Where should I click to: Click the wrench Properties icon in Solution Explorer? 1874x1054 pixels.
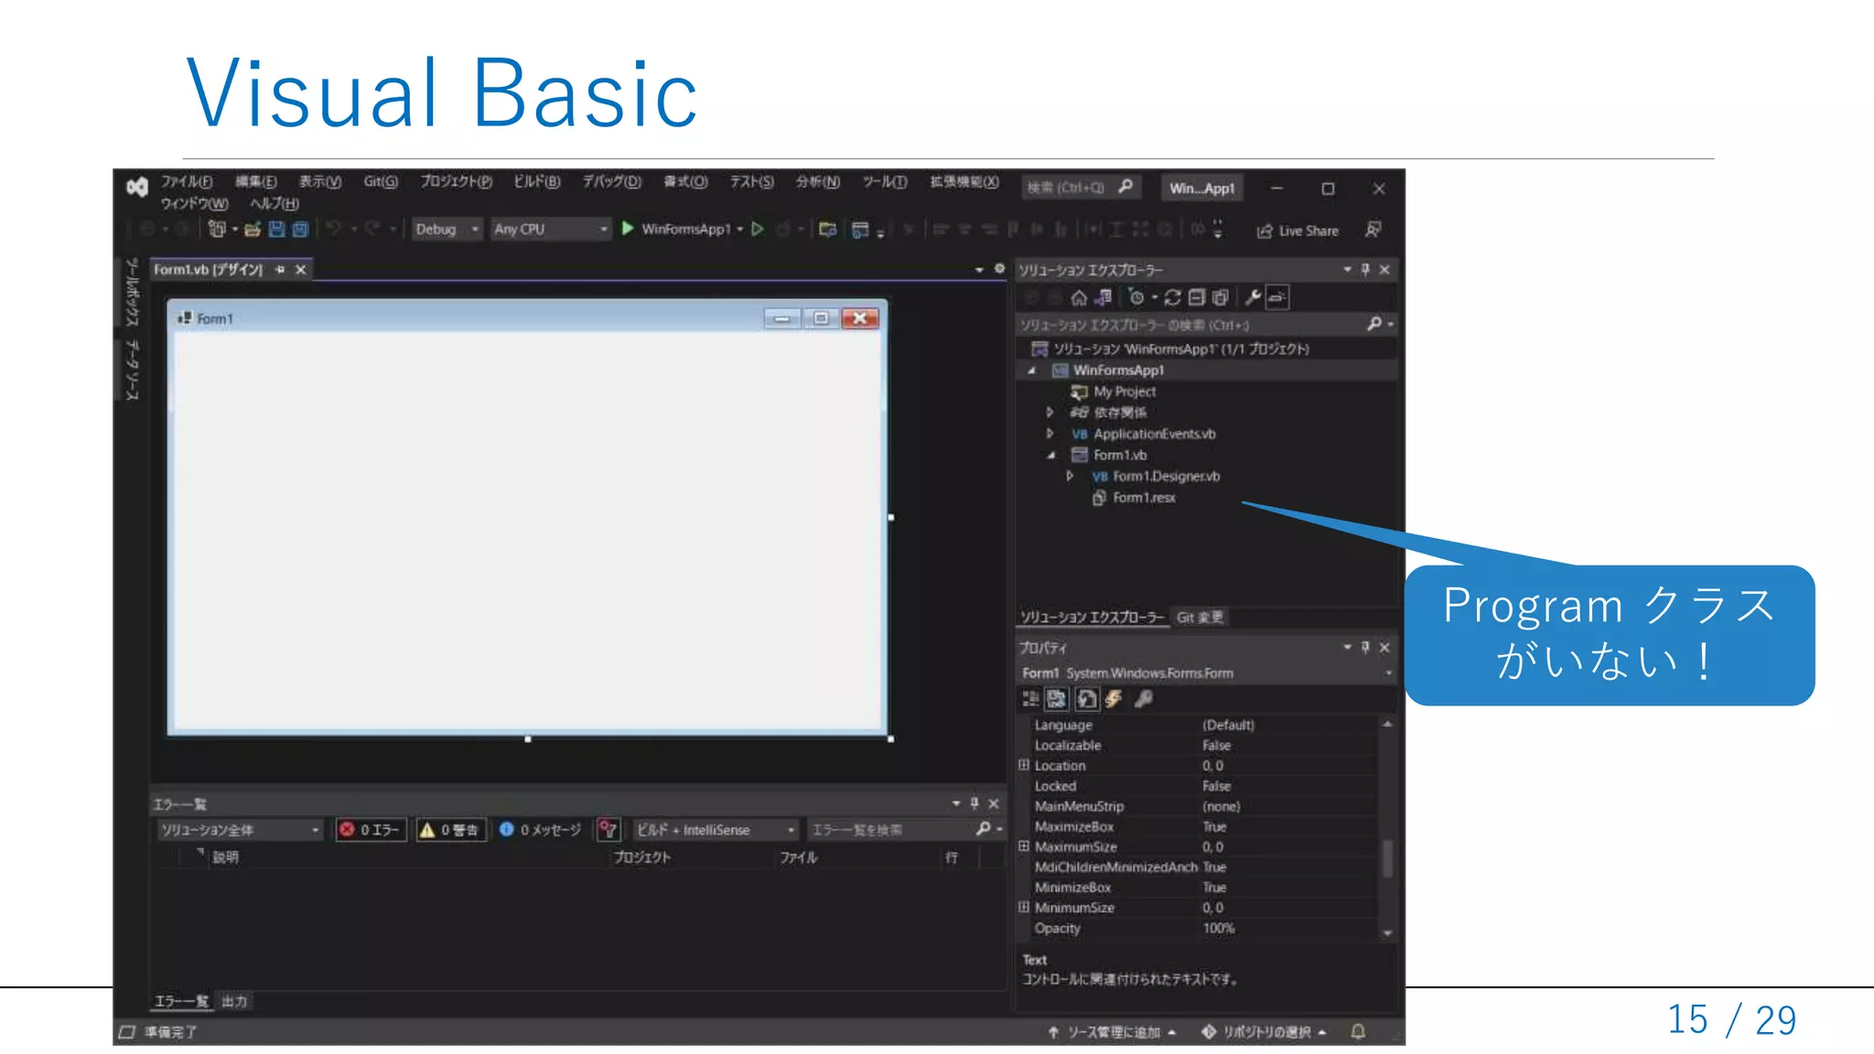pyautogui.click(x=1253, y=297)
